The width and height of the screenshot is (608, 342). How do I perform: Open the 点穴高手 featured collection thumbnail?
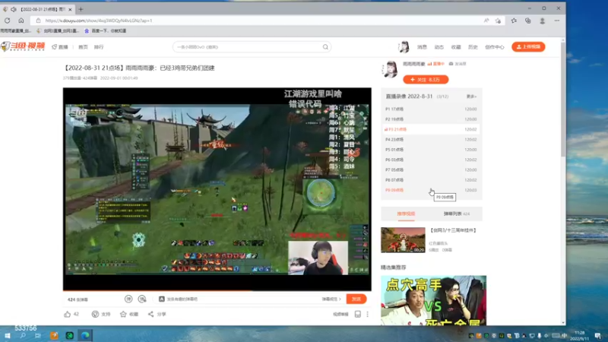click(433, 300)
